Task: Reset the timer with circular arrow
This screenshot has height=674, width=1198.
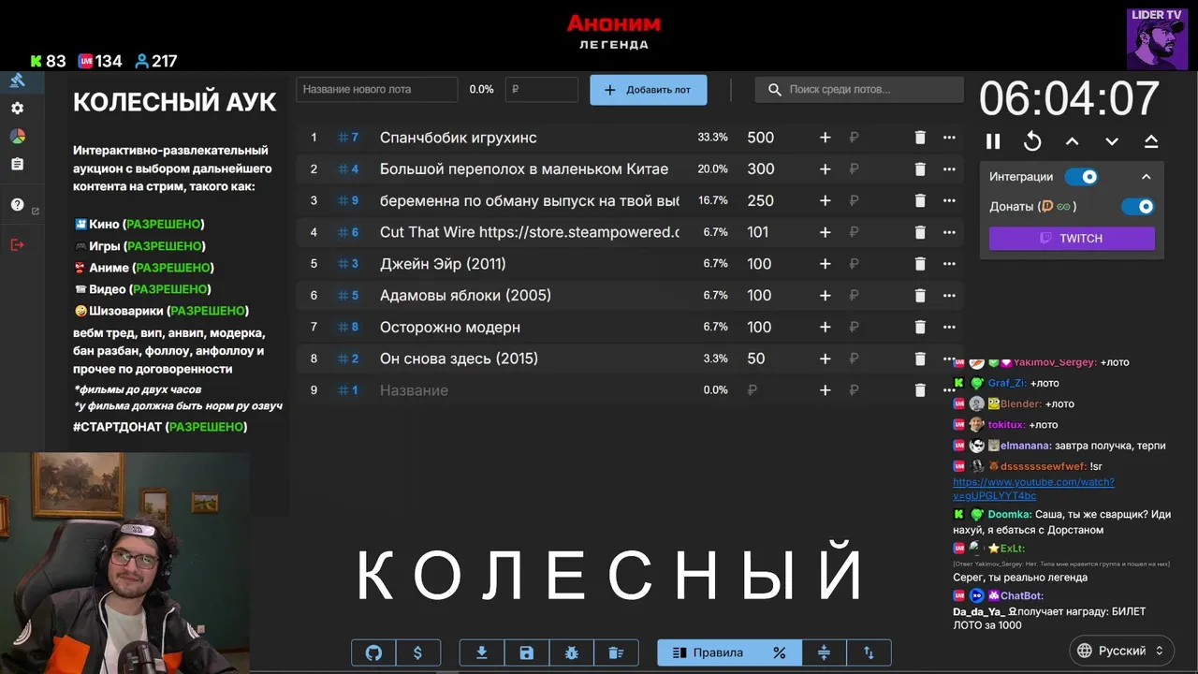Action: pyautogui.click(x=1032, y=141)
